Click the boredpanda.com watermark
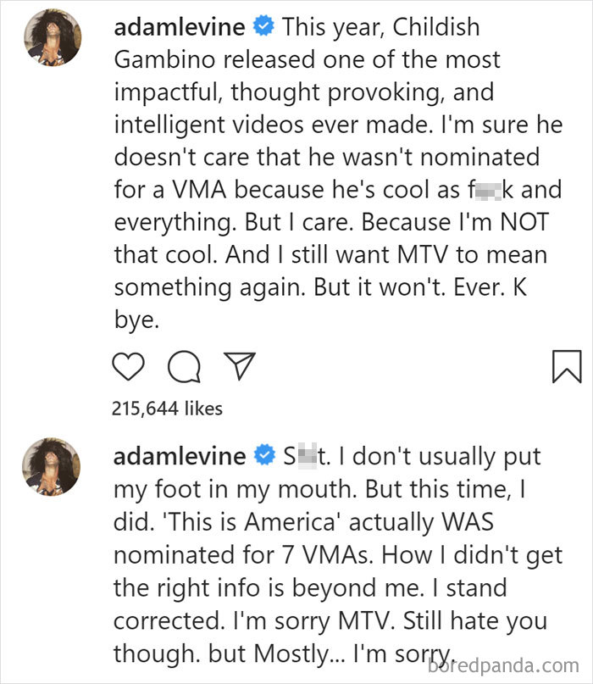Screen dimensions: 593x684 (503, 665)
